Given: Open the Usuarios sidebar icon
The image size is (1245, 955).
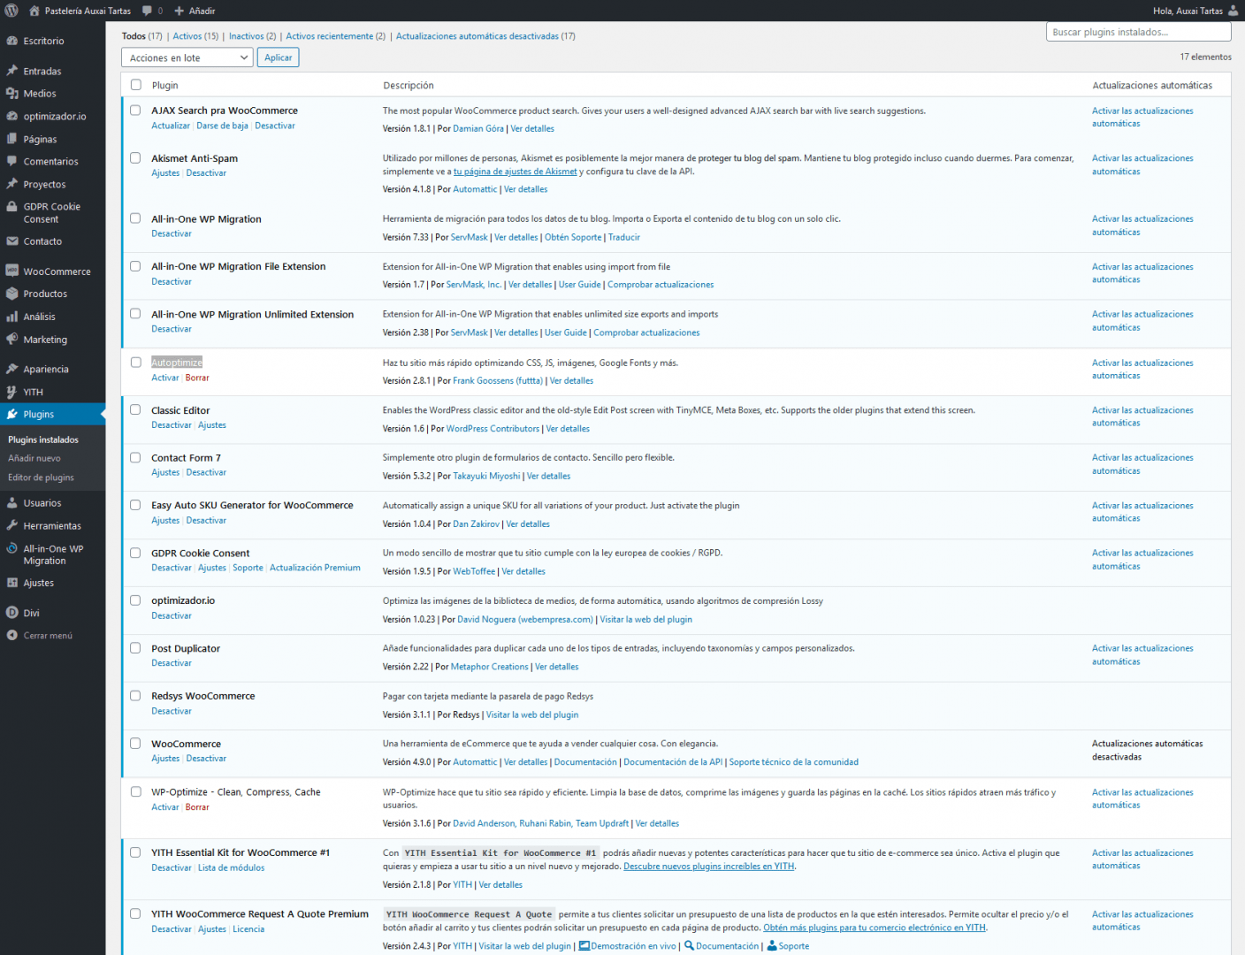Looking at the screenshot, I should (11, 502).
